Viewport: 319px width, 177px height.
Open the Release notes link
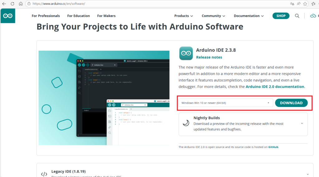[209, 57]
